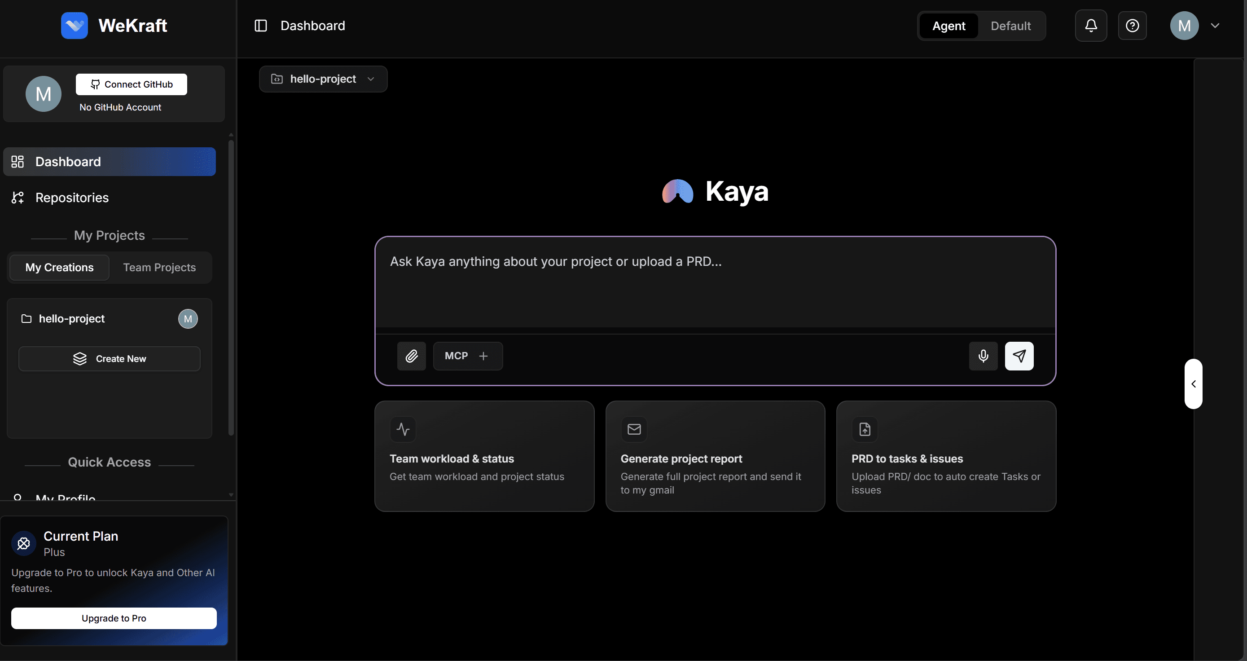Select the PRD to tasks & issues card
This screenshot has width=1247, height=661.
pos(946,456)
